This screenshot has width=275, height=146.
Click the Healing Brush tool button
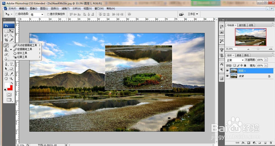pos(6,45)
